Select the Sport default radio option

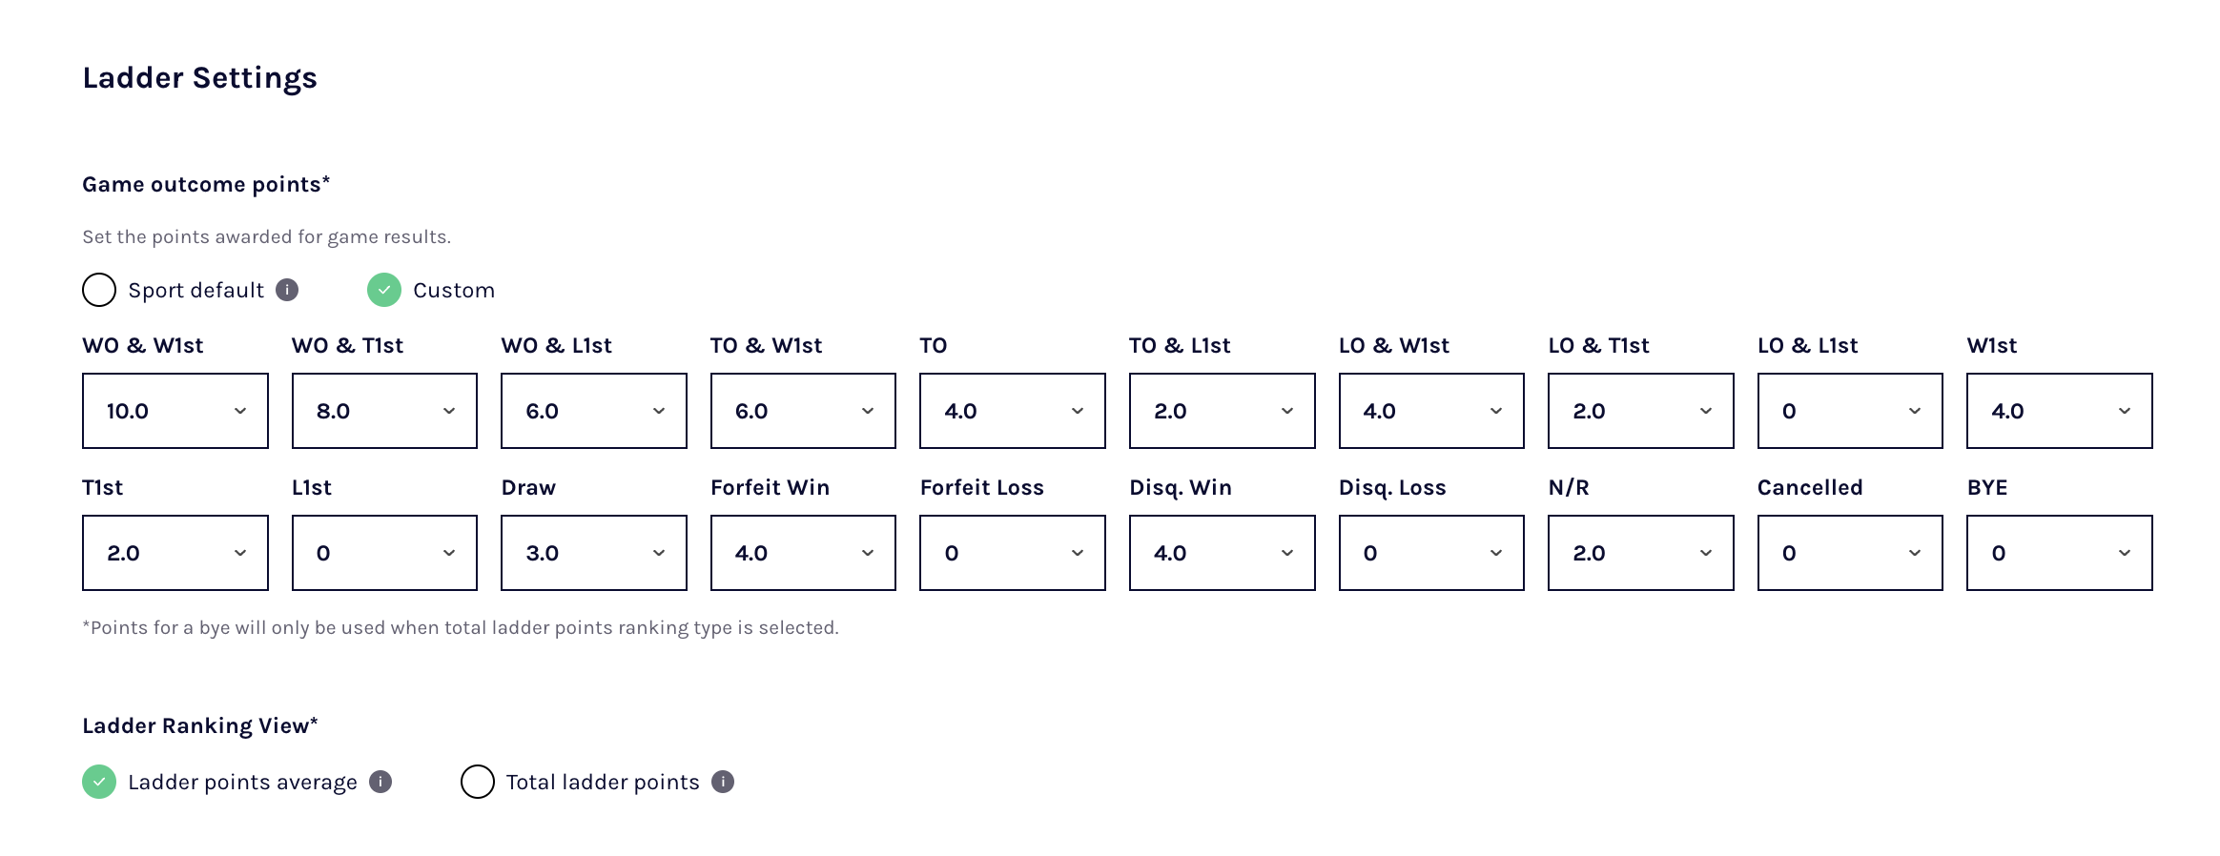coord(99,290)
